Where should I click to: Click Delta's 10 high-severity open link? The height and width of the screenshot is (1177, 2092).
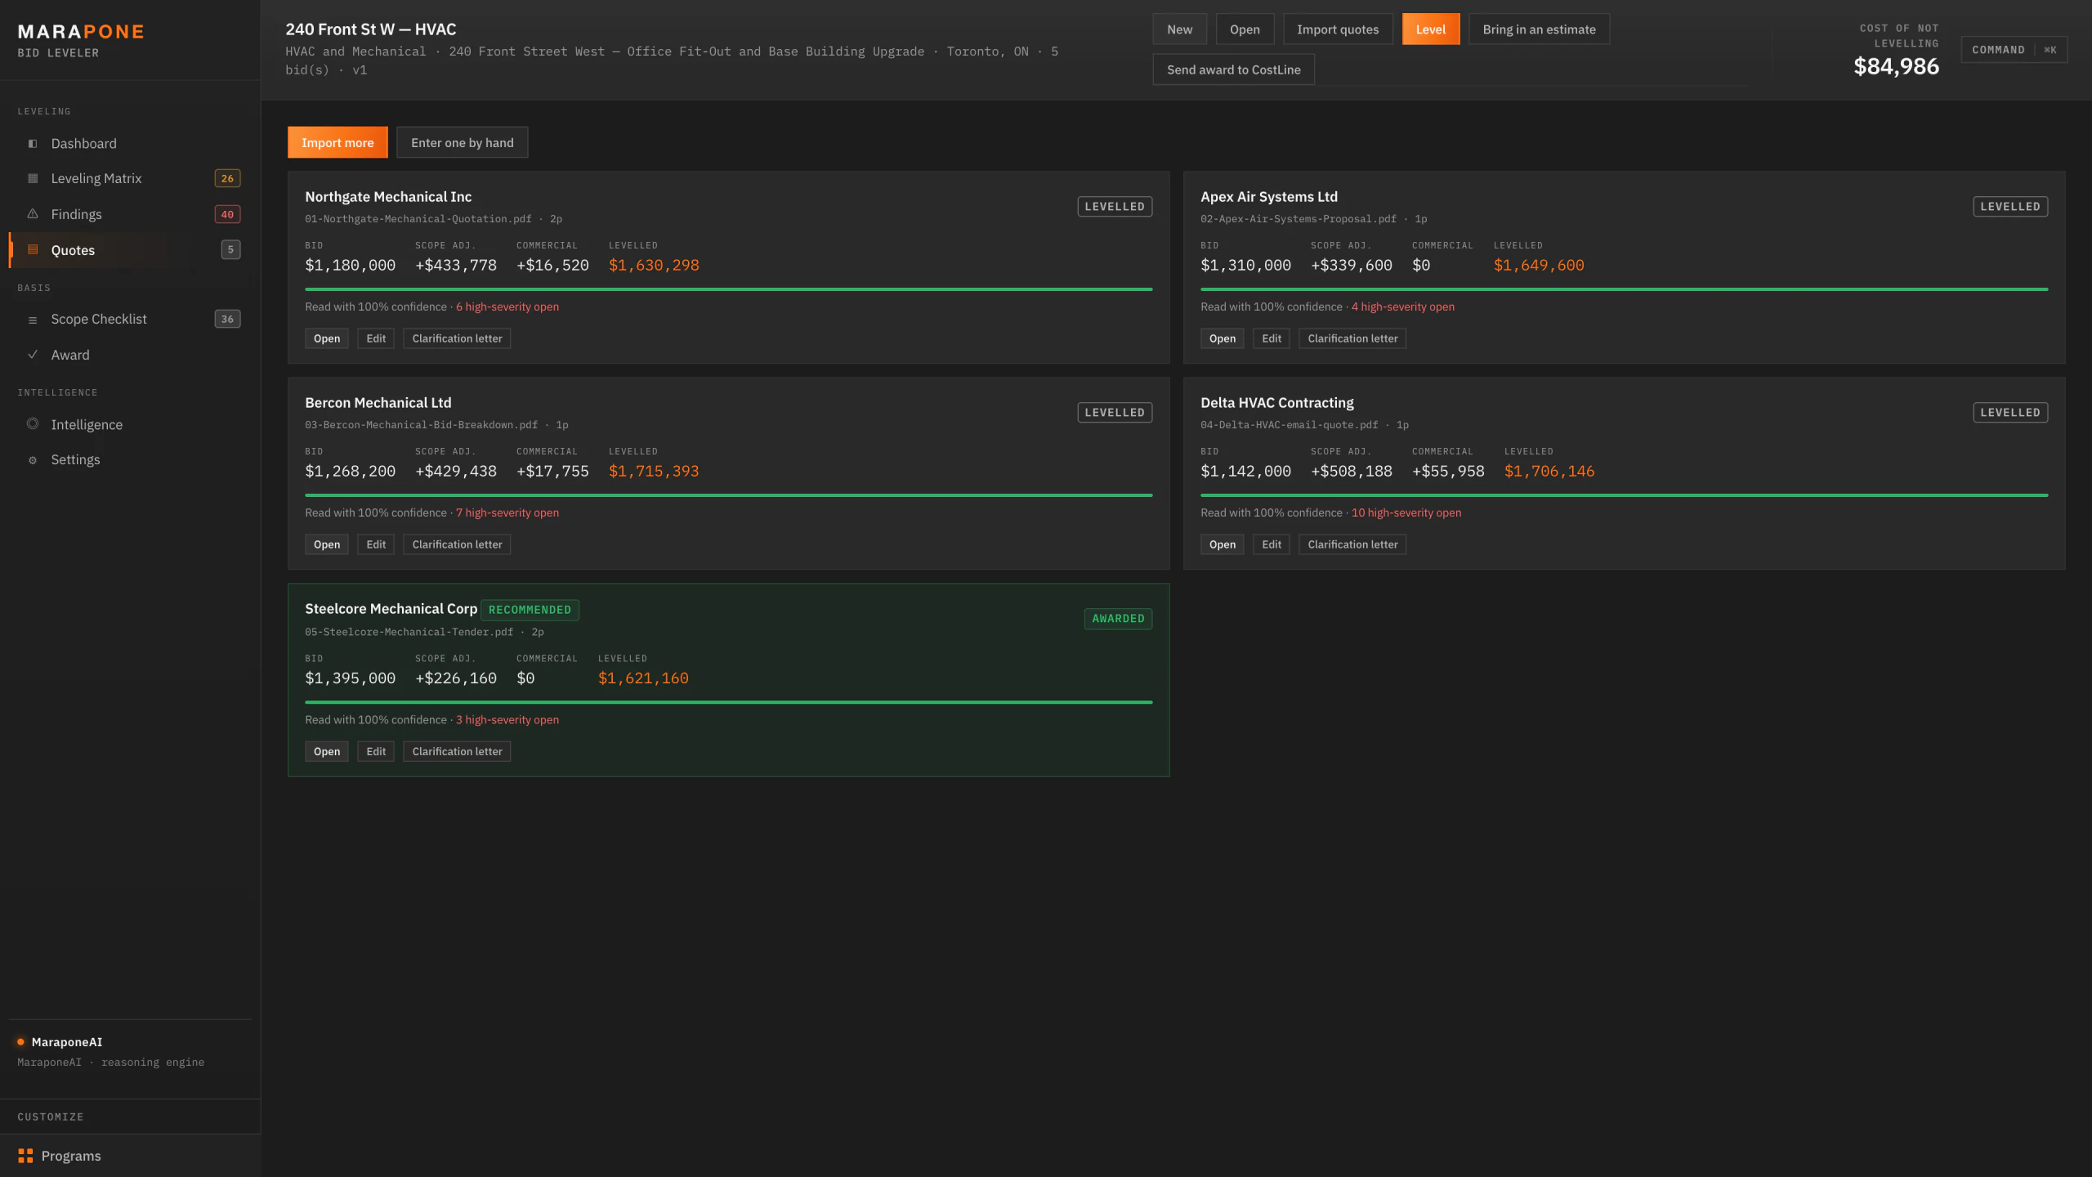pyautogui.click(x=1406, y=512)
